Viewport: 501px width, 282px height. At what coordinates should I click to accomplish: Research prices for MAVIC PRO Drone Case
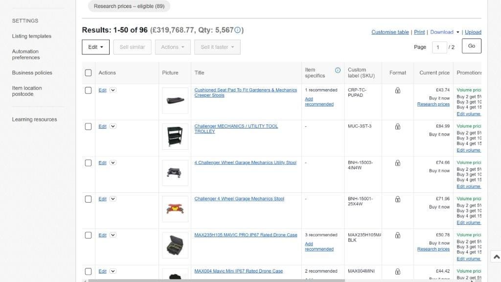[x=433, y=249]
